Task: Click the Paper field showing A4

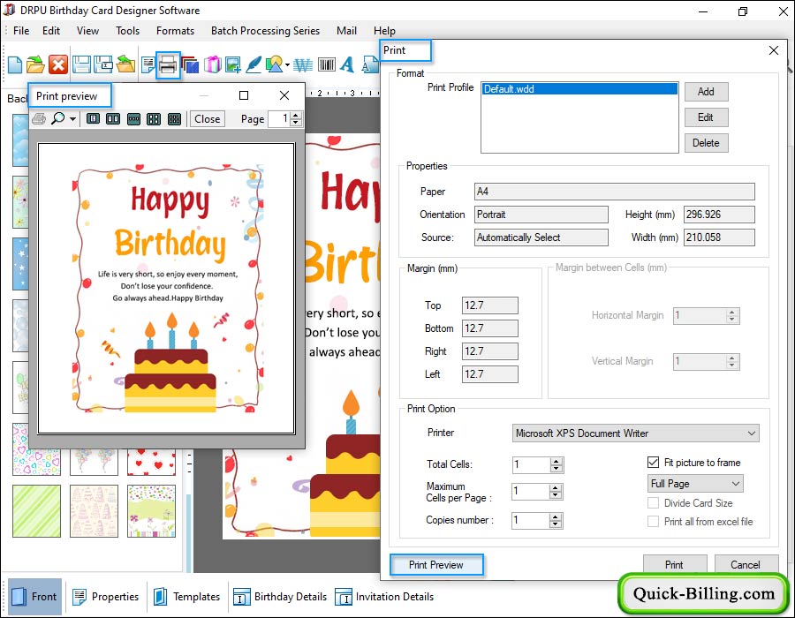Action: (x=615, y=192)
